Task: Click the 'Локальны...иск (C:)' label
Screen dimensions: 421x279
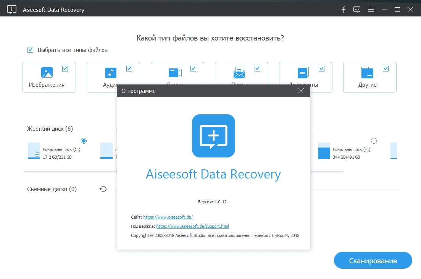Action: 61,149
